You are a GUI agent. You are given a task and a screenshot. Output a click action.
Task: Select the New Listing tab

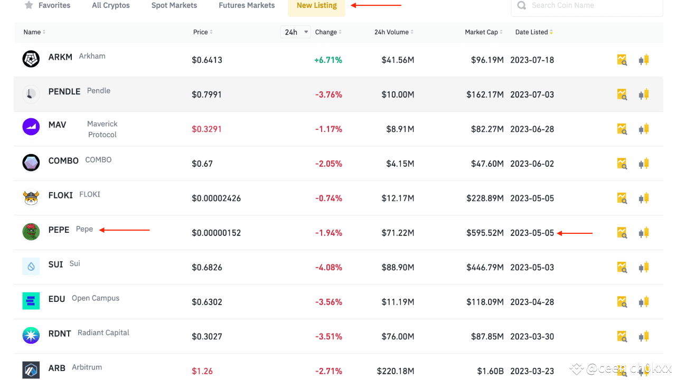pyautogui.click(x=316, y=5)
